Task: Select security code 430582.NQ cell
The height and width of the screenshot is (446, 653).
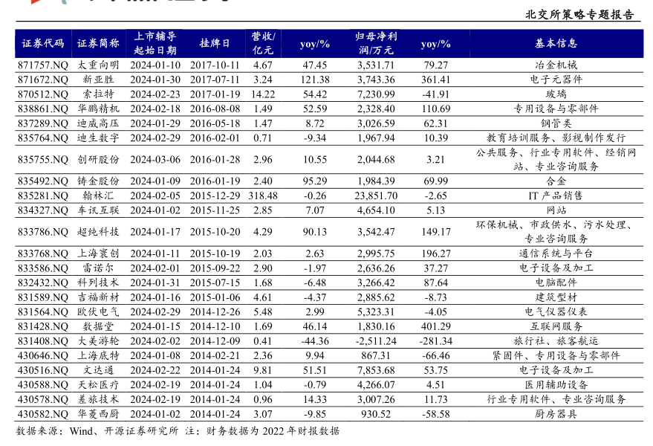Action: click(42, 414)
